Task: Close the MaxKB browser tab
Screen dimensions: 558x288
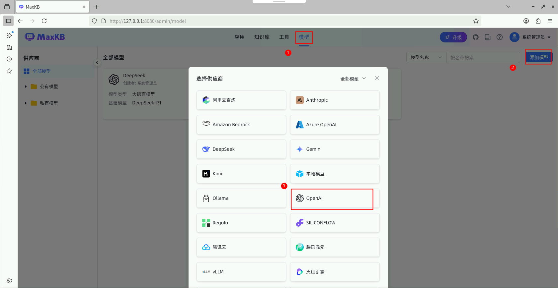Action: click(84, 7)
